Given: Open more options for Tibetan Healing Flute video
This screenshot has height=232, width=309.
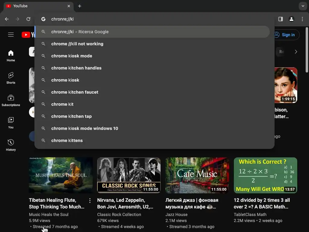Looking at the screenshot, I should [x=90, y=201].
